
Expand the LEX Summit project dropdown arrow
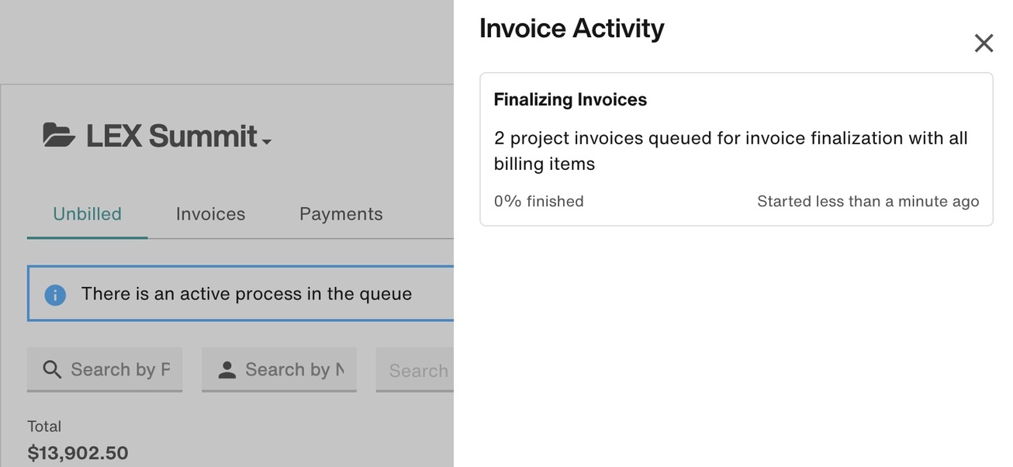tap(267, 142)
